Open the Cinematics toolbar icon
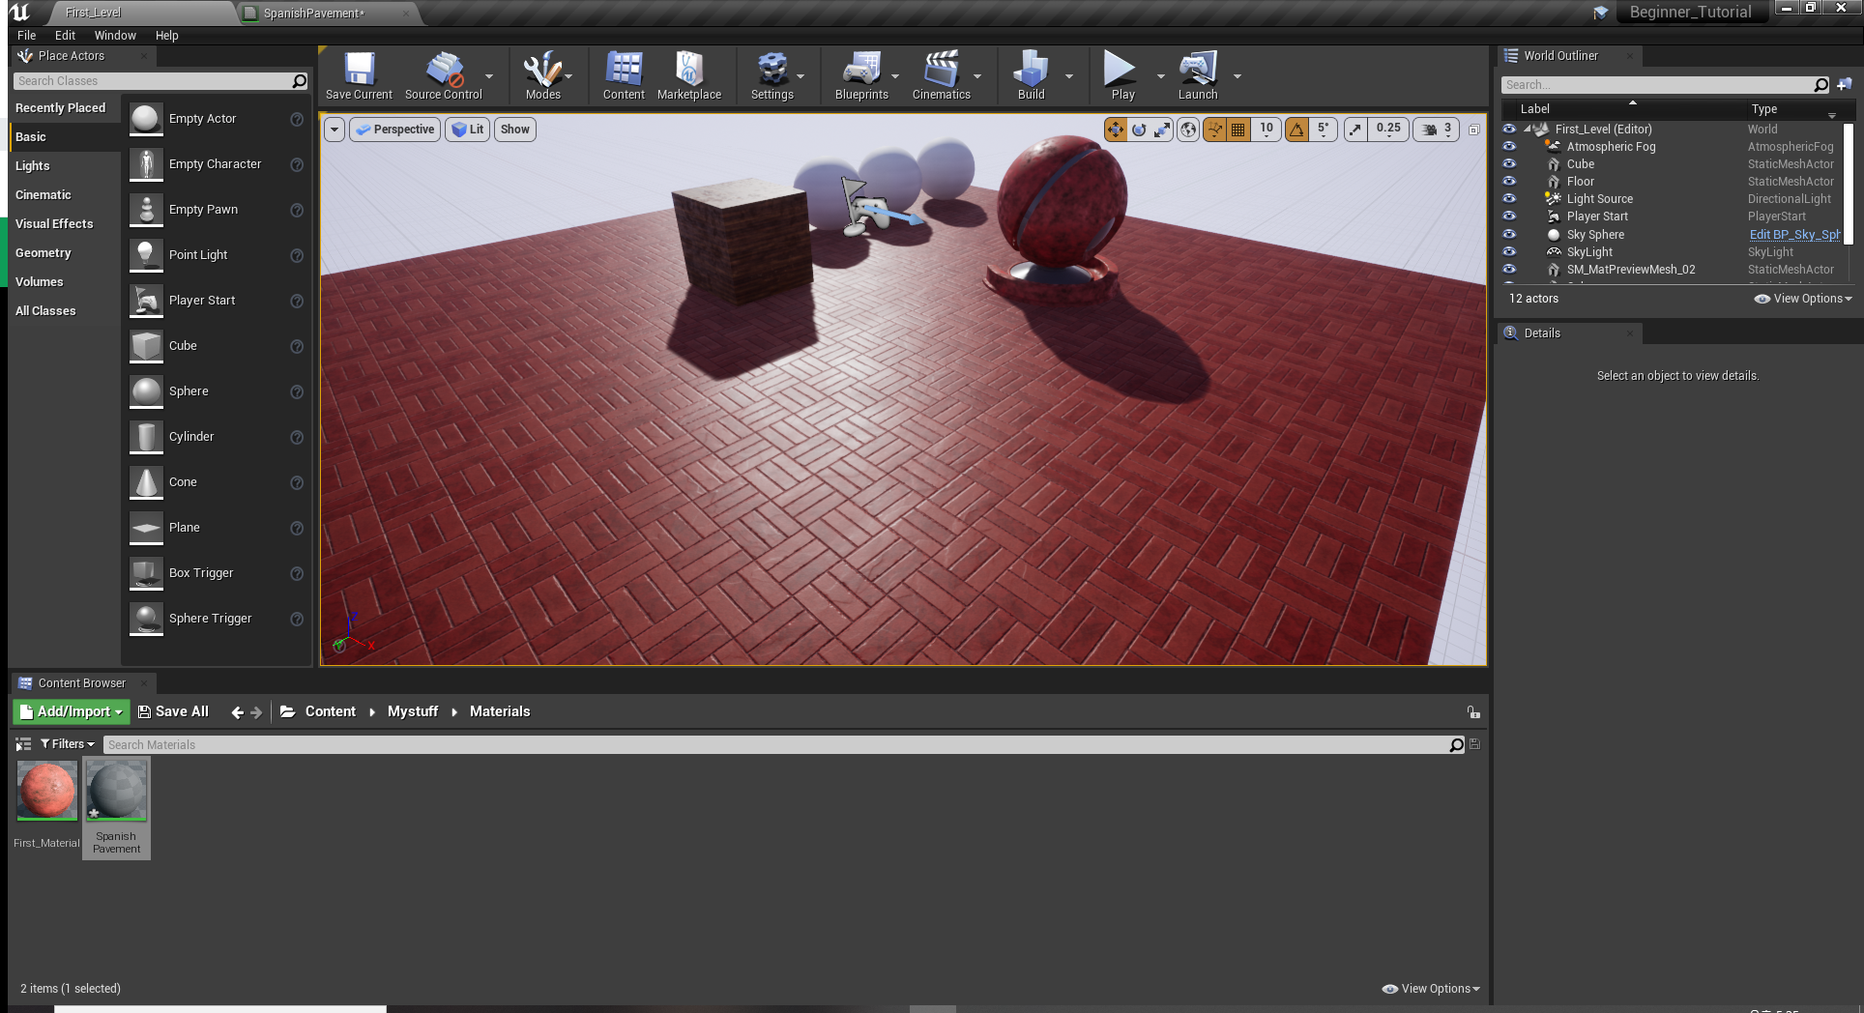1864x1013 pixels. 941,75
